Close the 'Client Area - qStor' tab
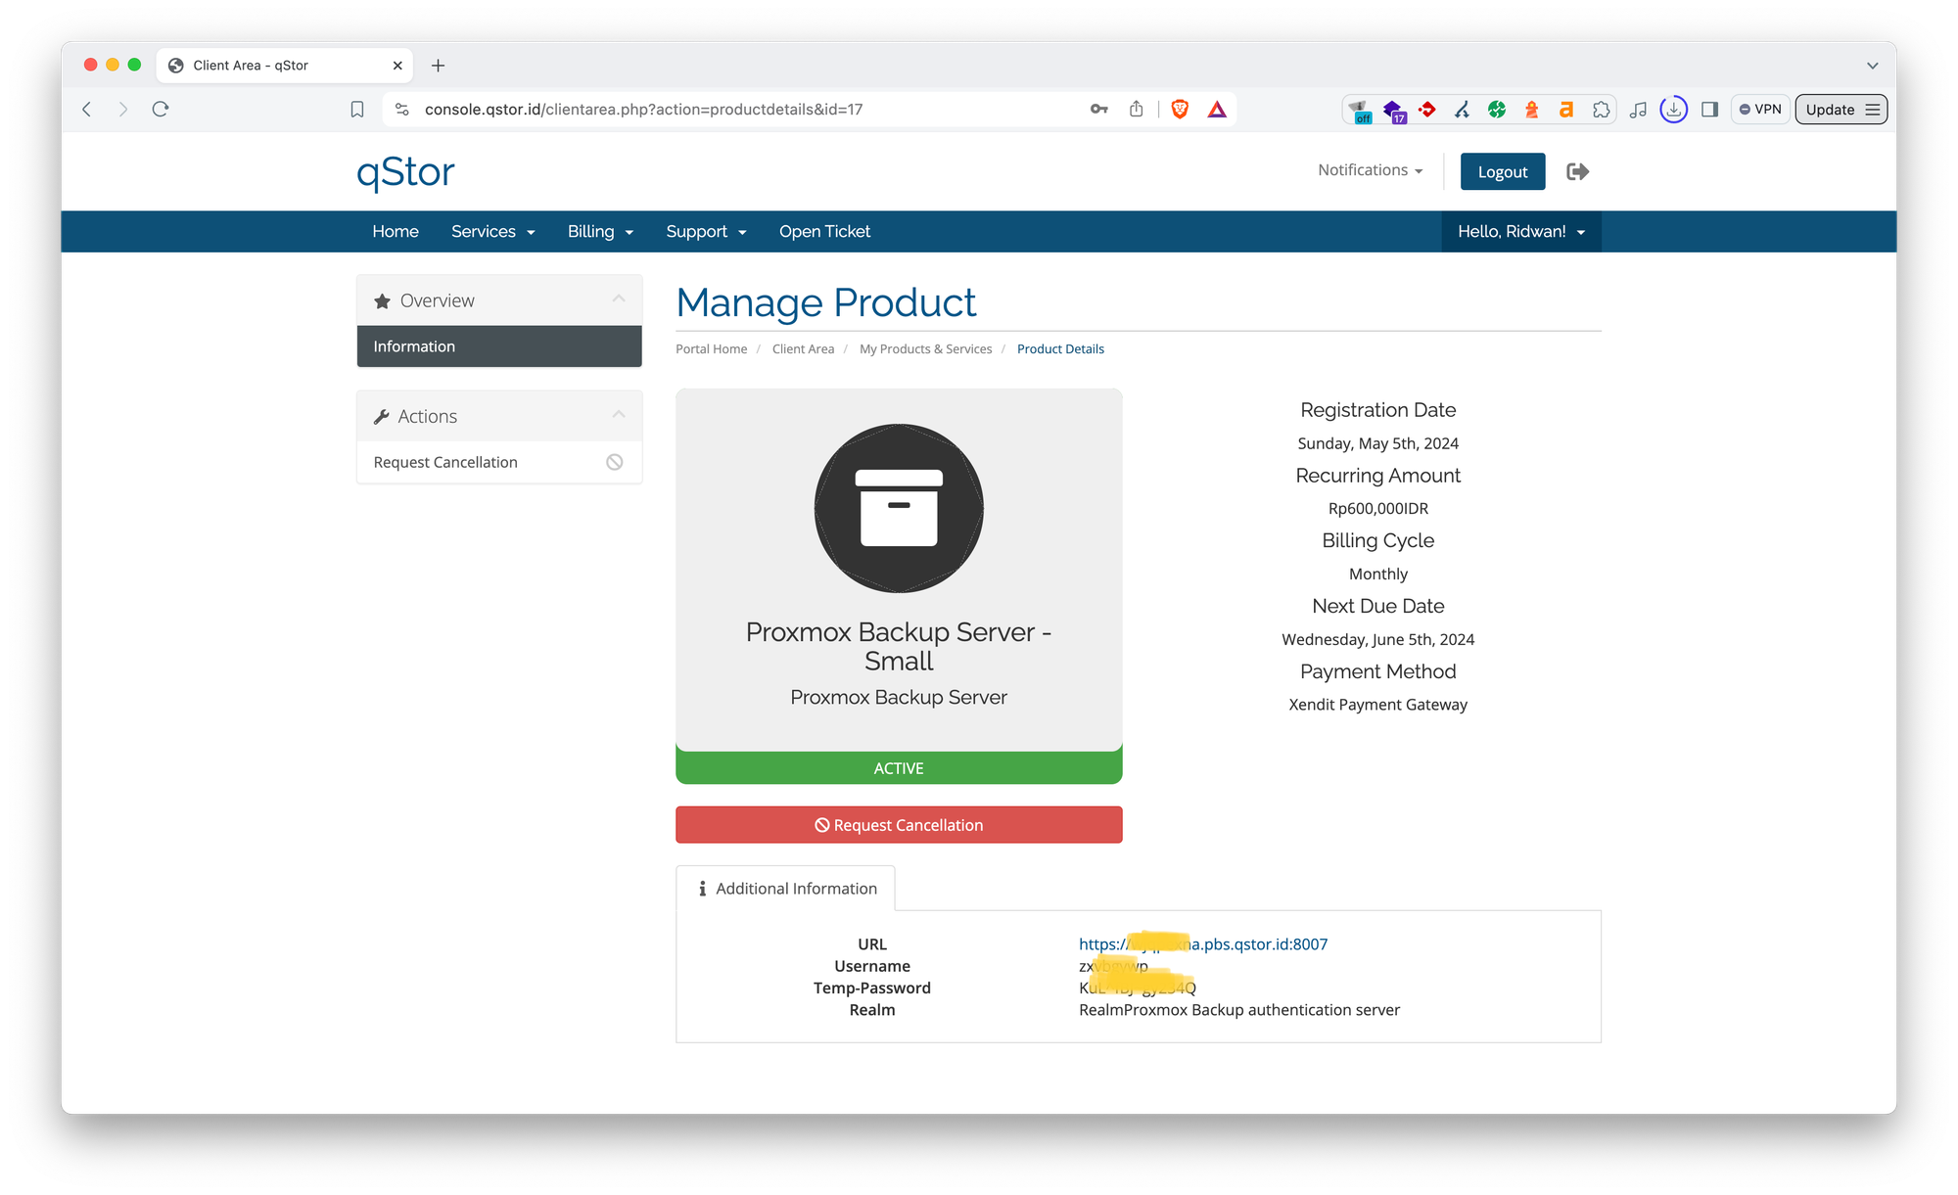The width and height of the screenshot is (1958, 1195). click(x=397, y=66)
